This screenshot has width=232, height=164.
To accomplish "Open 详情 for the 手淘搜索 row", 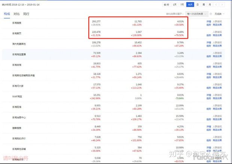I will point(209,22).
